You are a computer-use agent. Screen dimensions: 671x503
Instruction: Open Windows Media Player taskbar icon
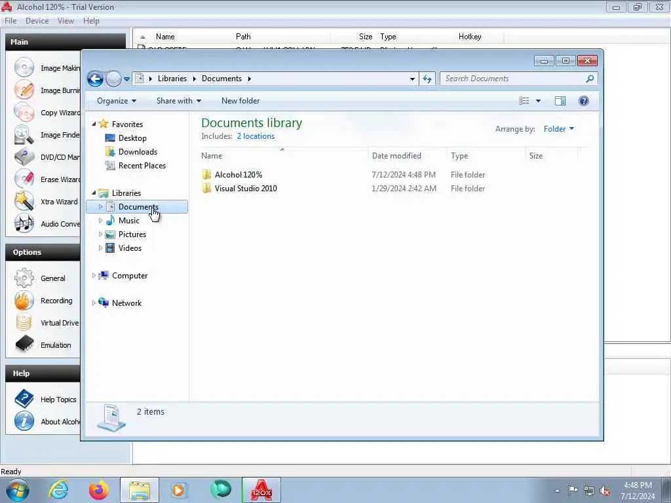coord(179,490)
